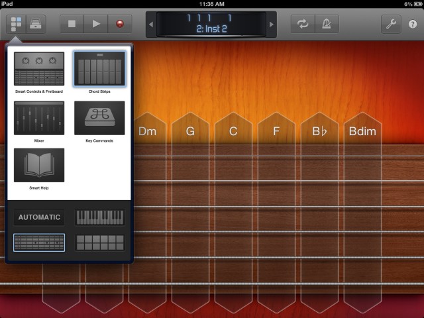This screenshot has width=424, height=318.
Task: Open help via the question mark icon
Action: point(413,24)
